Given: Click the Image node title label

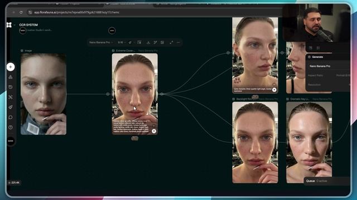Looking at the screenshot, I should coord(28,51).
